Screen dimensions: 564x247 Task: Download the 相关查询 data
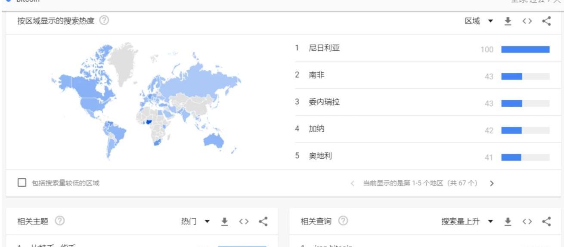click(x=508, y=221)
